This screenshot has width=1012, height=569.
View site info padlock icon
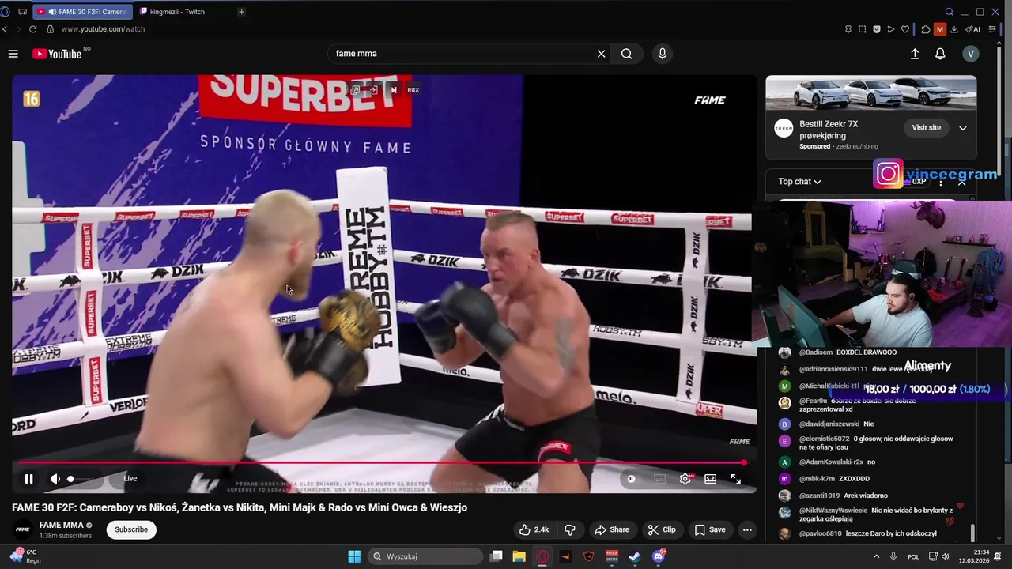click(x=50, y=29)
